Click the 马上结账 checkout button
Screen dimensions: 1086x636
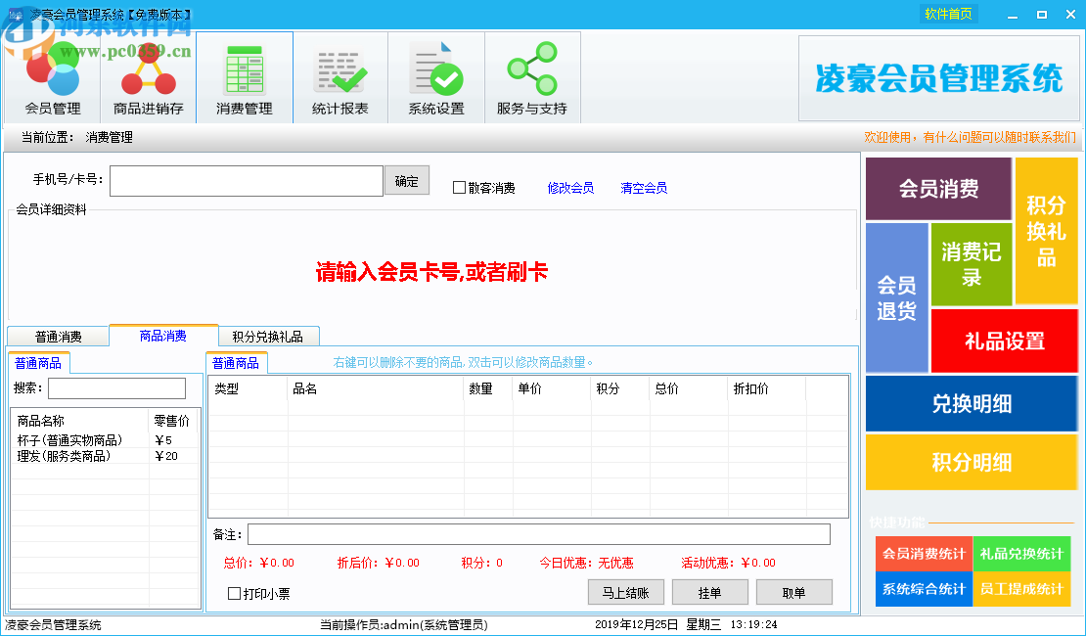[625, 592]
